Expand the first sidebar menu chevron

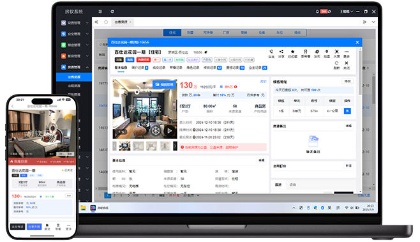click(x=87, y=23)
